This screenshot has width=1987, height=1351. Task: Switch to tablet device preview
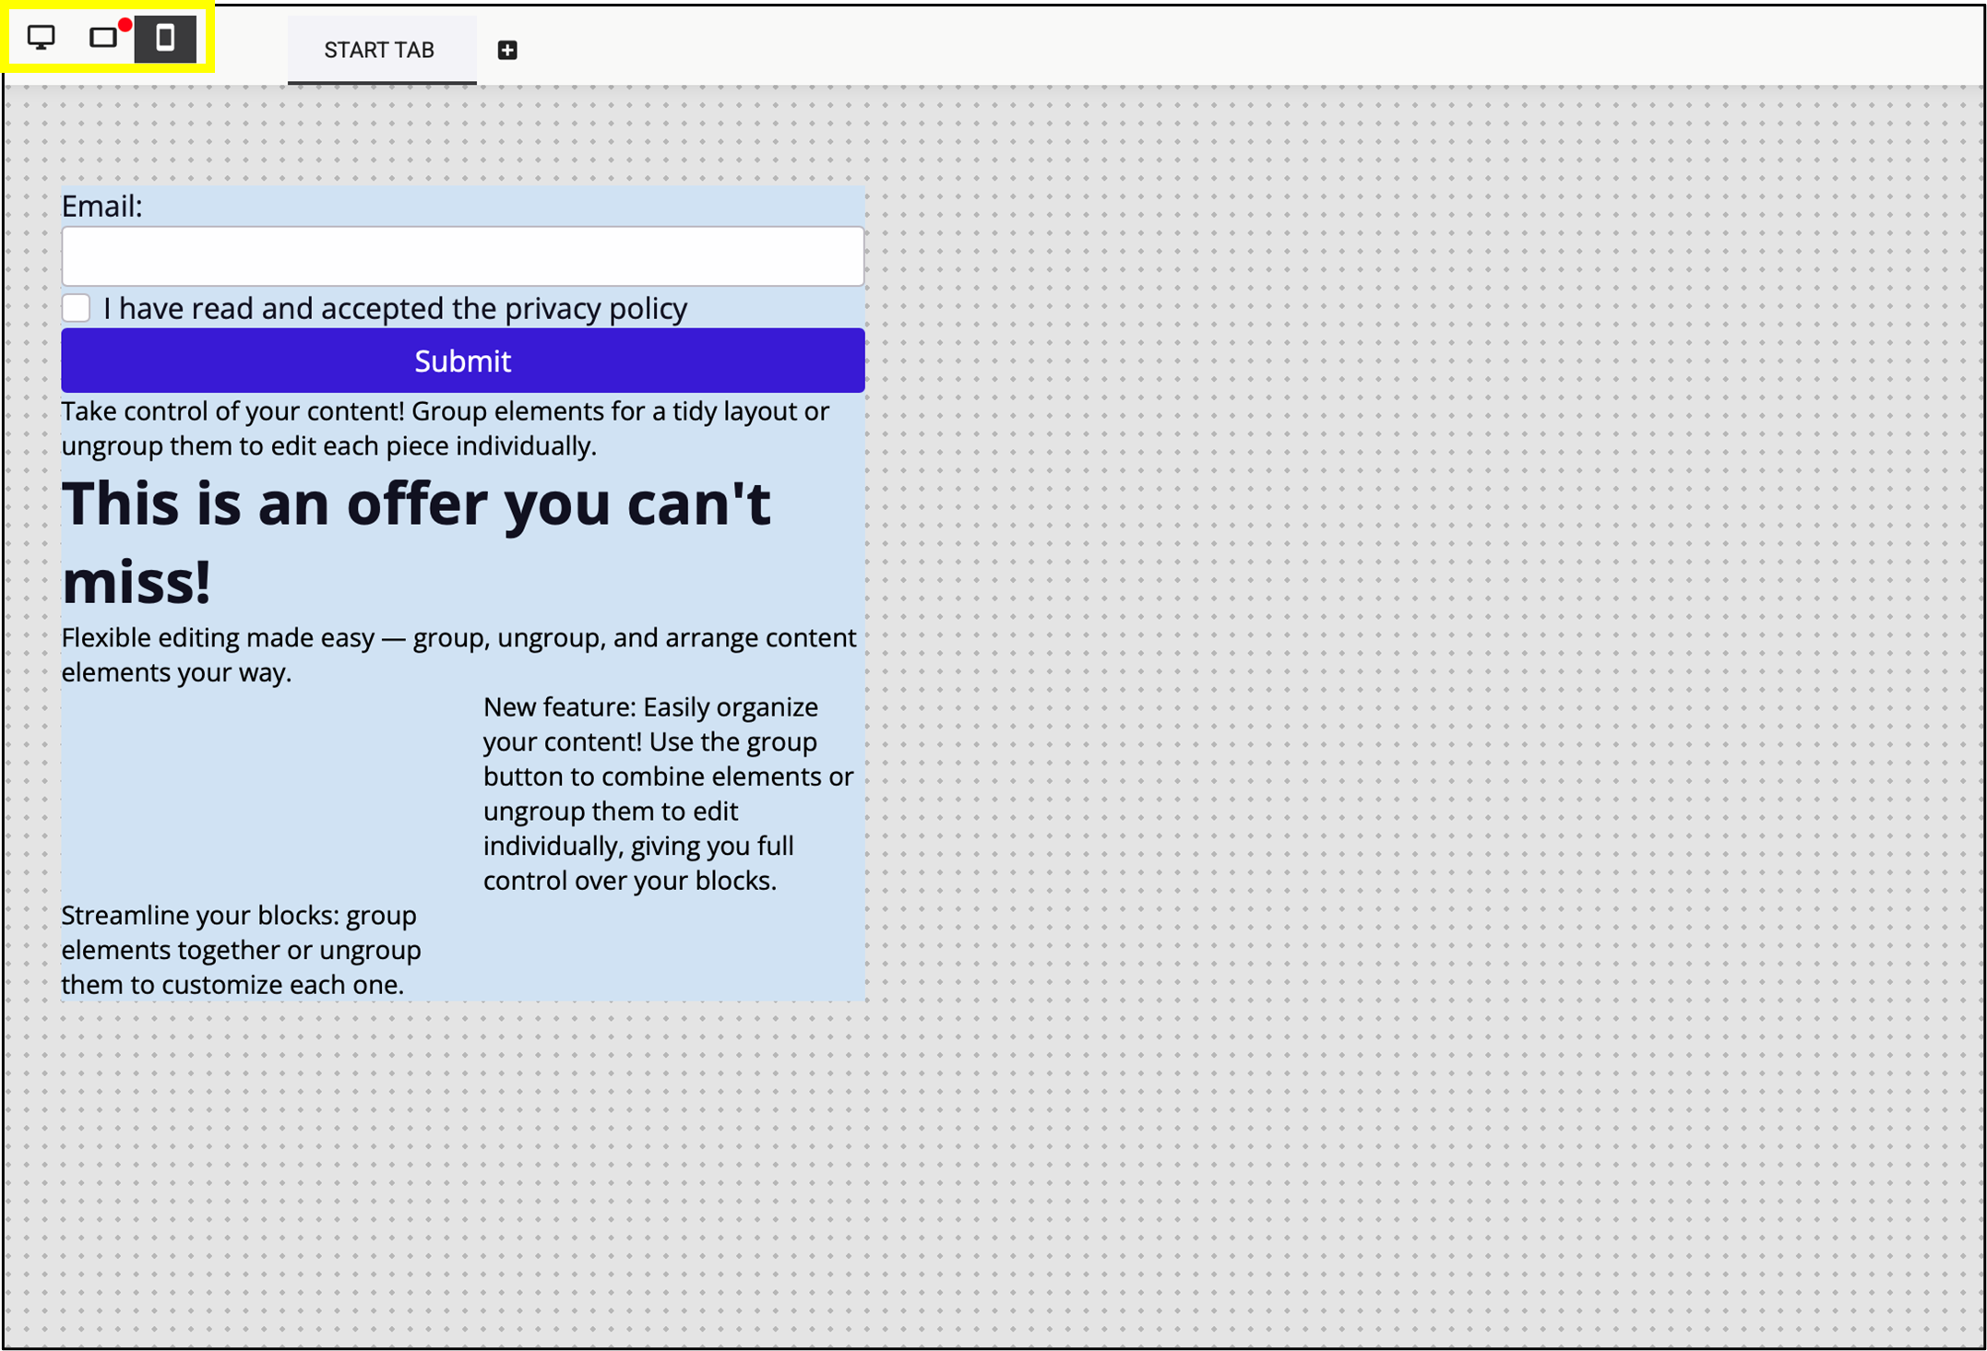tap(102, 38)
